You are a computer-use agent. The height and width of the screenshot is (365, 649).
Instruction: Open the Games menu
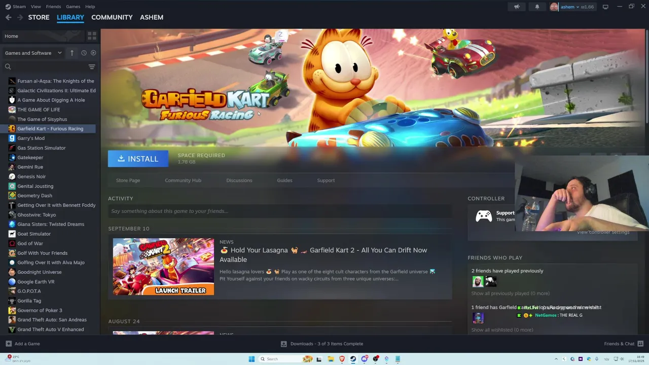pos(73,7)
